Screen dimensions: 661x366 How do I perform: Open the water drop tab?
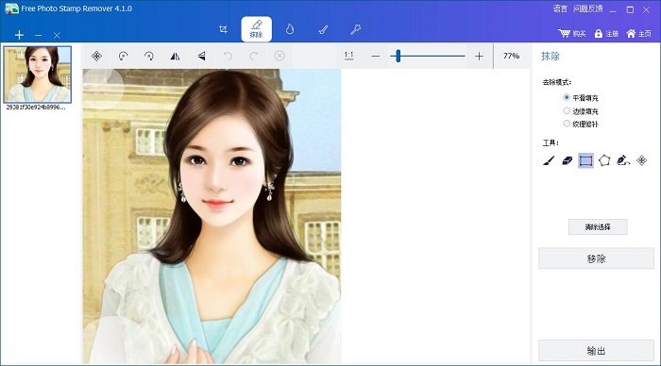(290, 29)
